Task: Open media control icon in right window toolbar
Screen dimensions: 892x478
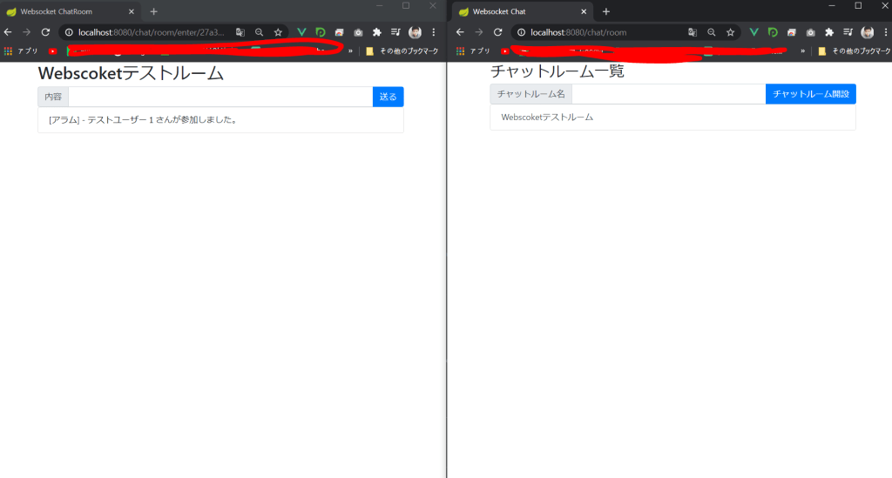Action: (848, 32)
